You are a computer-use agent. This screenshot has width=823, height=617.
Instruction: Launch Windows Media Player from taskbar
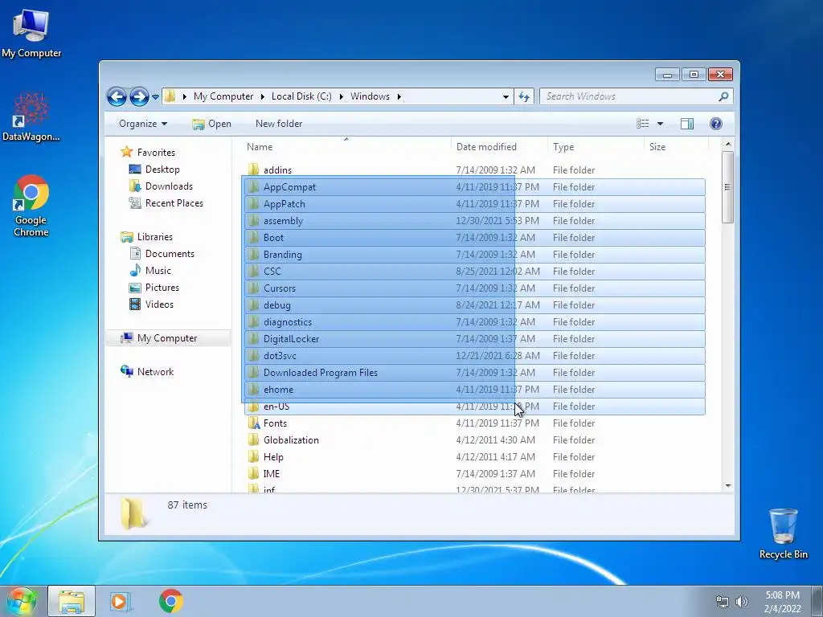120,601
